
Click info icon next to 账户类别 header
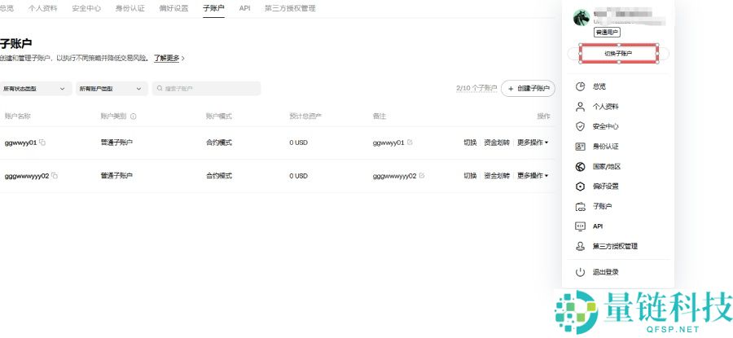click(134, 116)
